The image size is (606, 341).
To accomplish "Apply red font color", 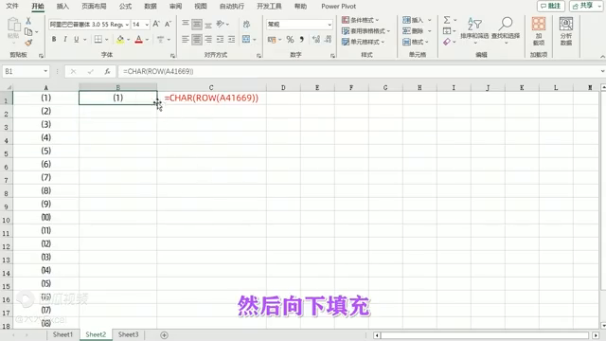I will click(x=139, y=39).
